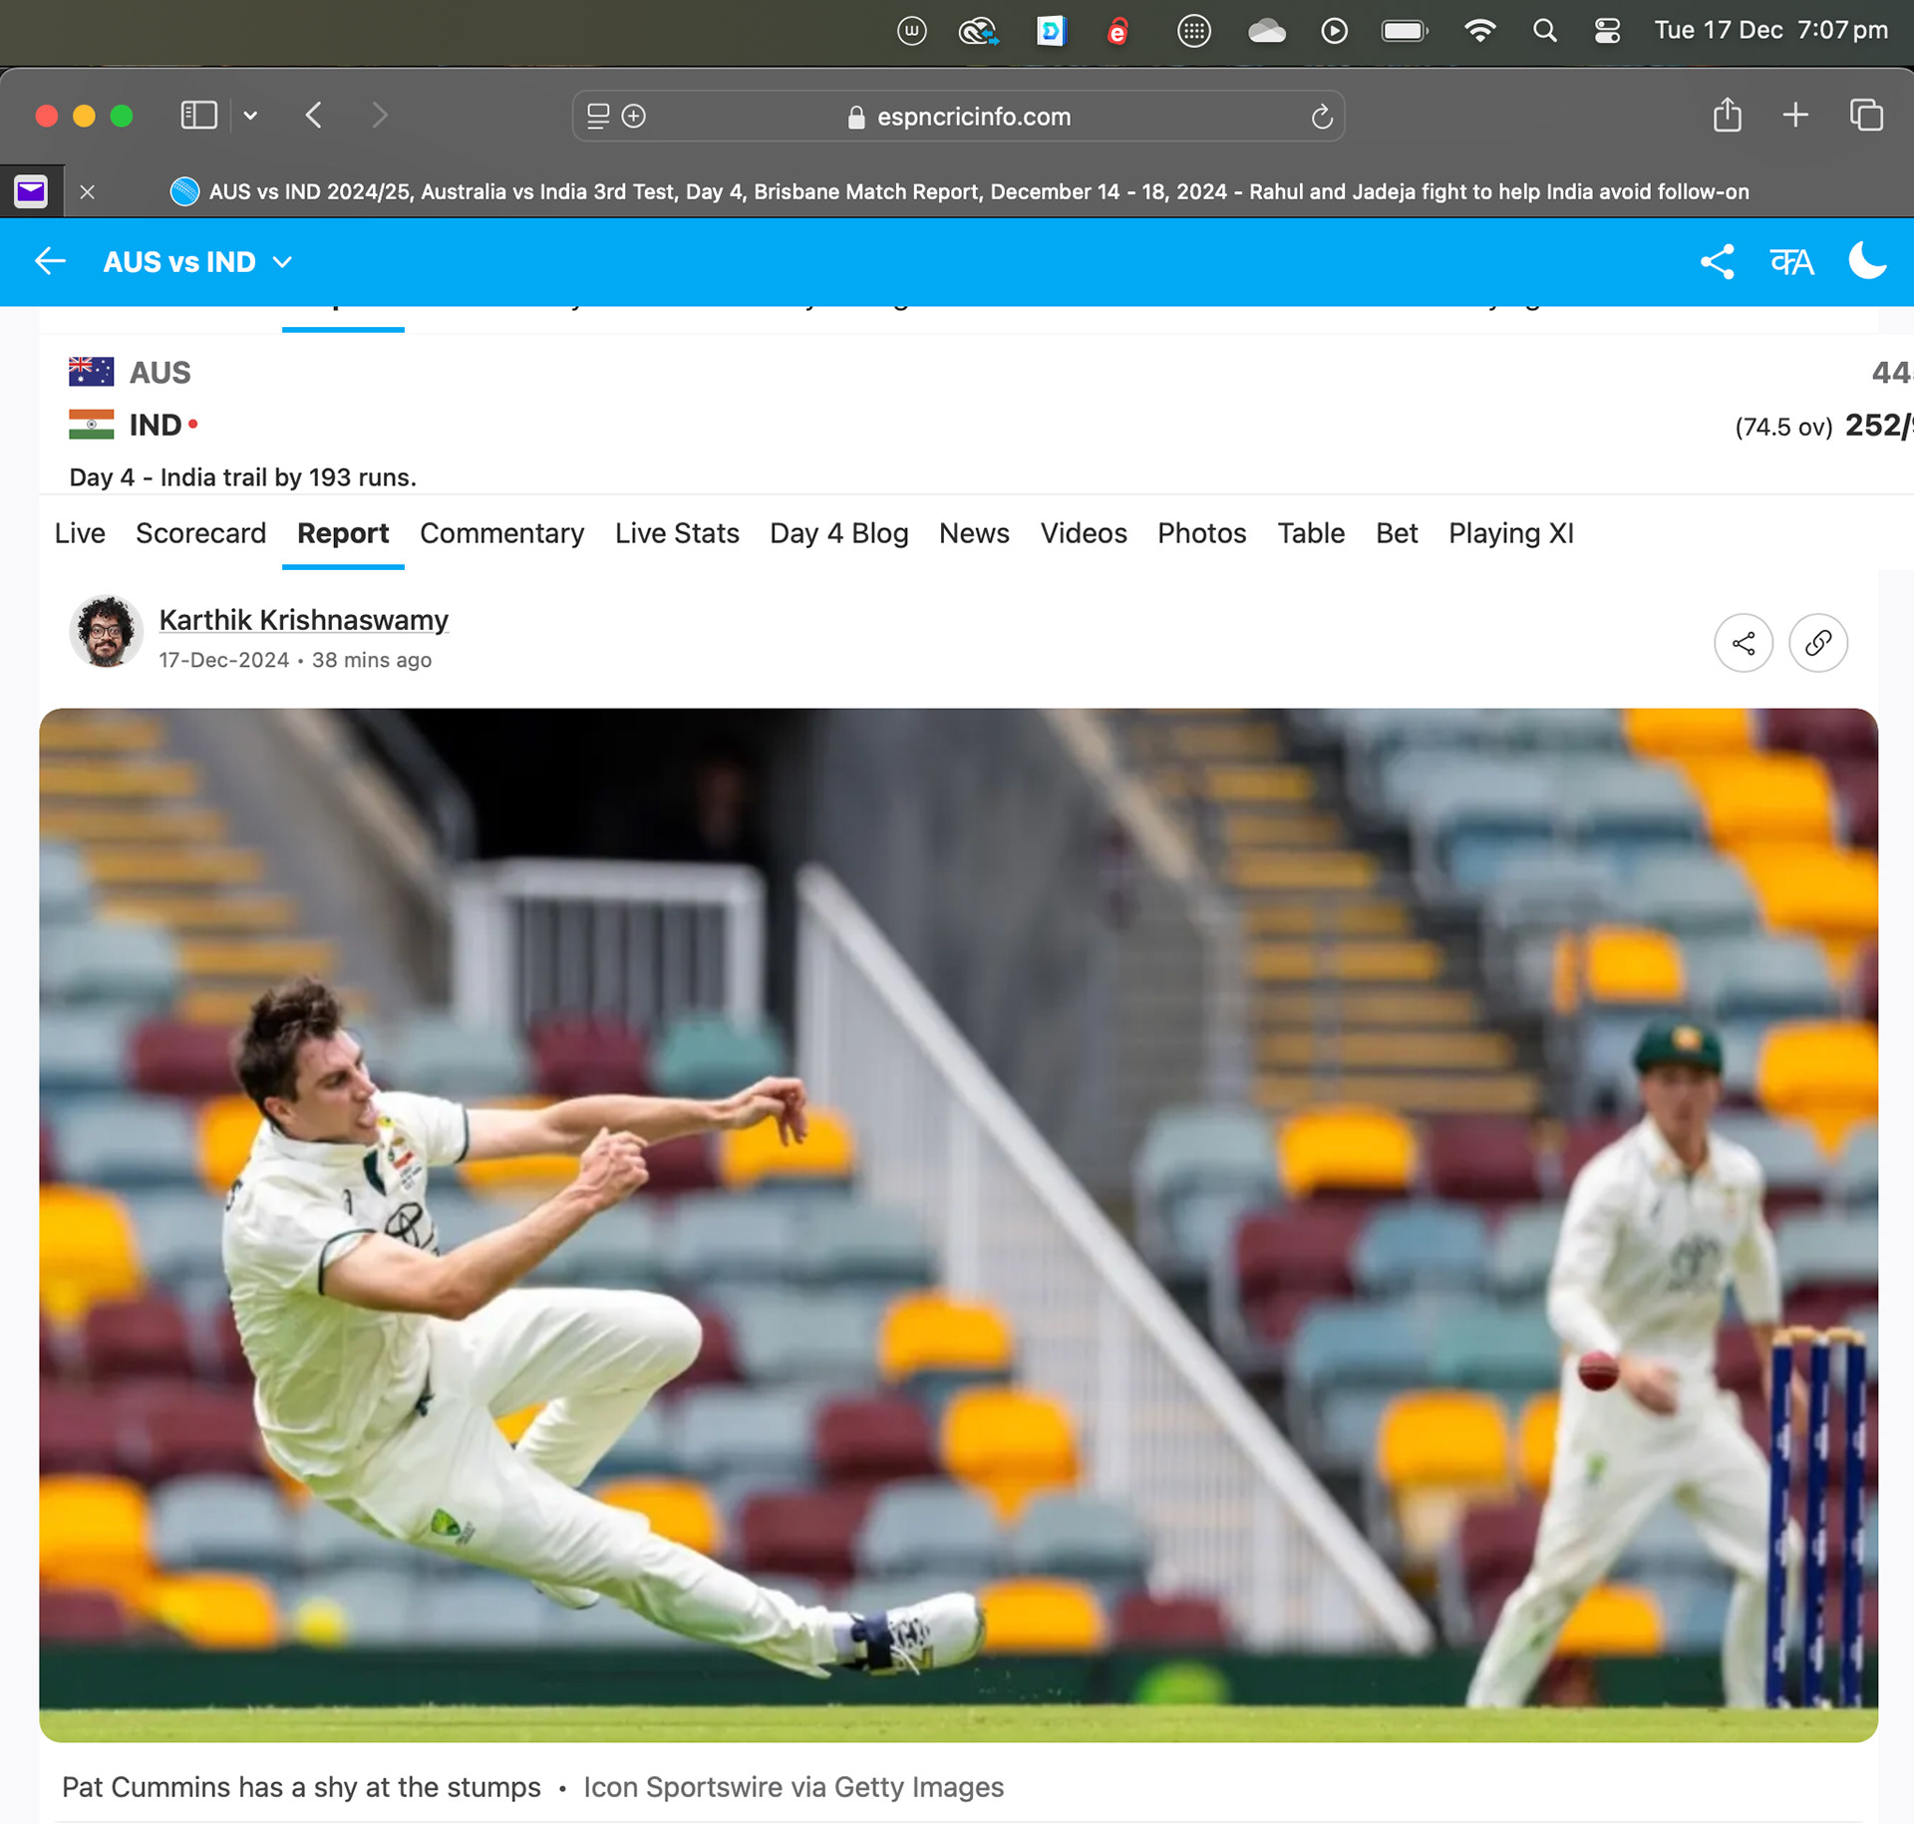Click share icon in blue header
The width and height of the screenshot is (1914, 1824).
(1717, 262)
